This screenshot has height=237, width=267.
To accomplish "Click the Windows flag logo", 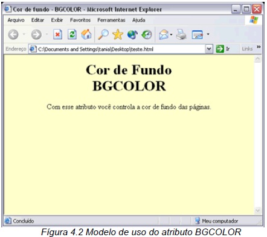I will 254,20.
